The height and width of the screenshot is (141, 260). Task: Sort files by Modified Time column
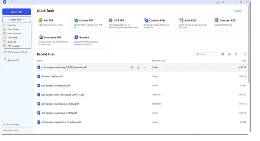tap(159, 61)
